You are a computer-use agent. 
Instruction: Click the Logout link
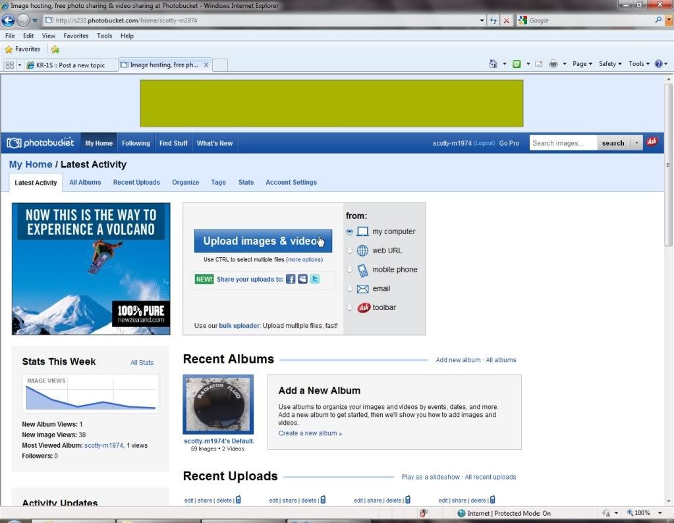484,143
